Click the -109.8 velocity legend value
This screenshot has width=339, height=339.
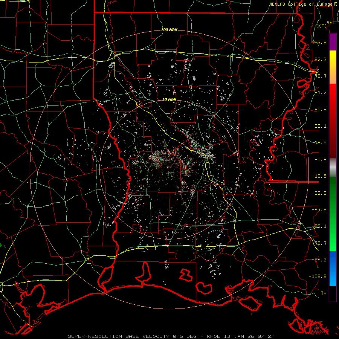coord(318,276)
